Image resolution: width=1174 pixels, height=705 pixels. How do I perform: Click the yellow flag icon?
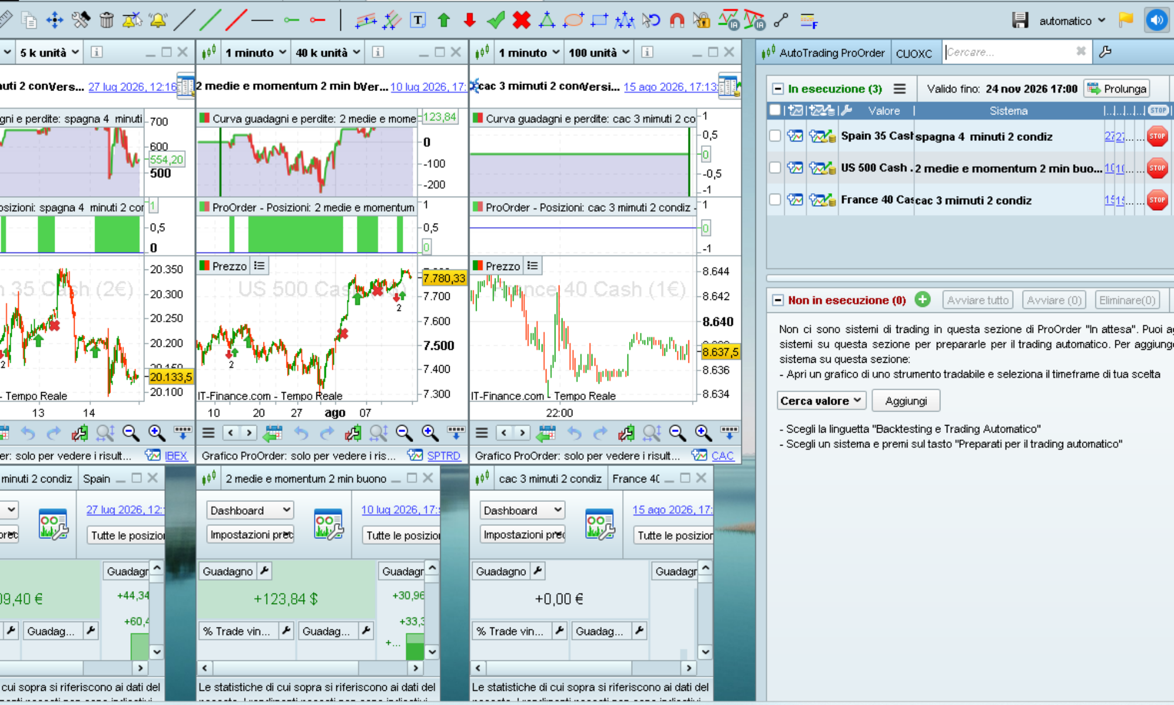pos(1126,19)
